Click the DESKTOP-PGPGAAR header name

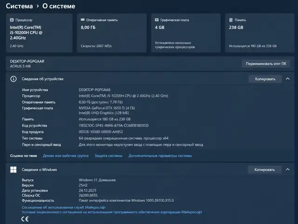pyautogui.click(x=27, y=61)
